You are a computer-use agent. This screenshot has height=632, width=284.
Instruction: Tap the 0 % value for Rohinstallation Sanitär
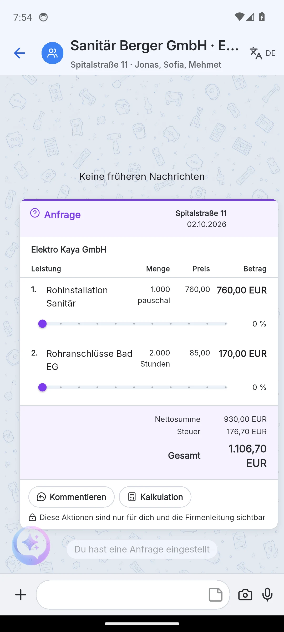click(259, 324)
